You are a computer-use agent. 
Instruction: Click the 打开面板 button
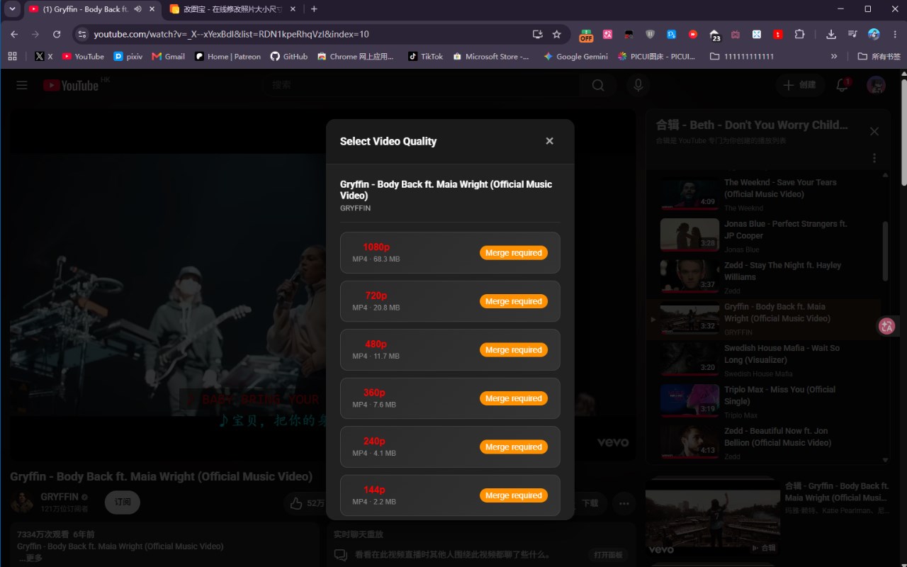(x=608, y=554)
